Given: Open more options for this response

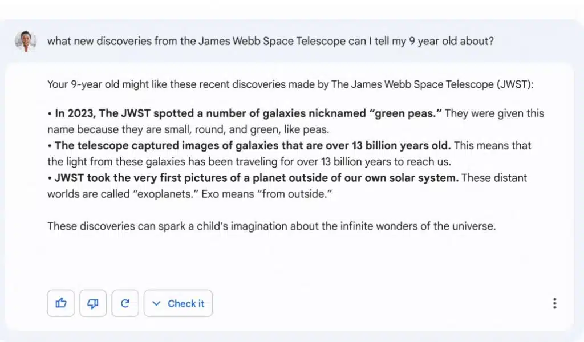Looking at the screenshot, I should coord(554,303).
